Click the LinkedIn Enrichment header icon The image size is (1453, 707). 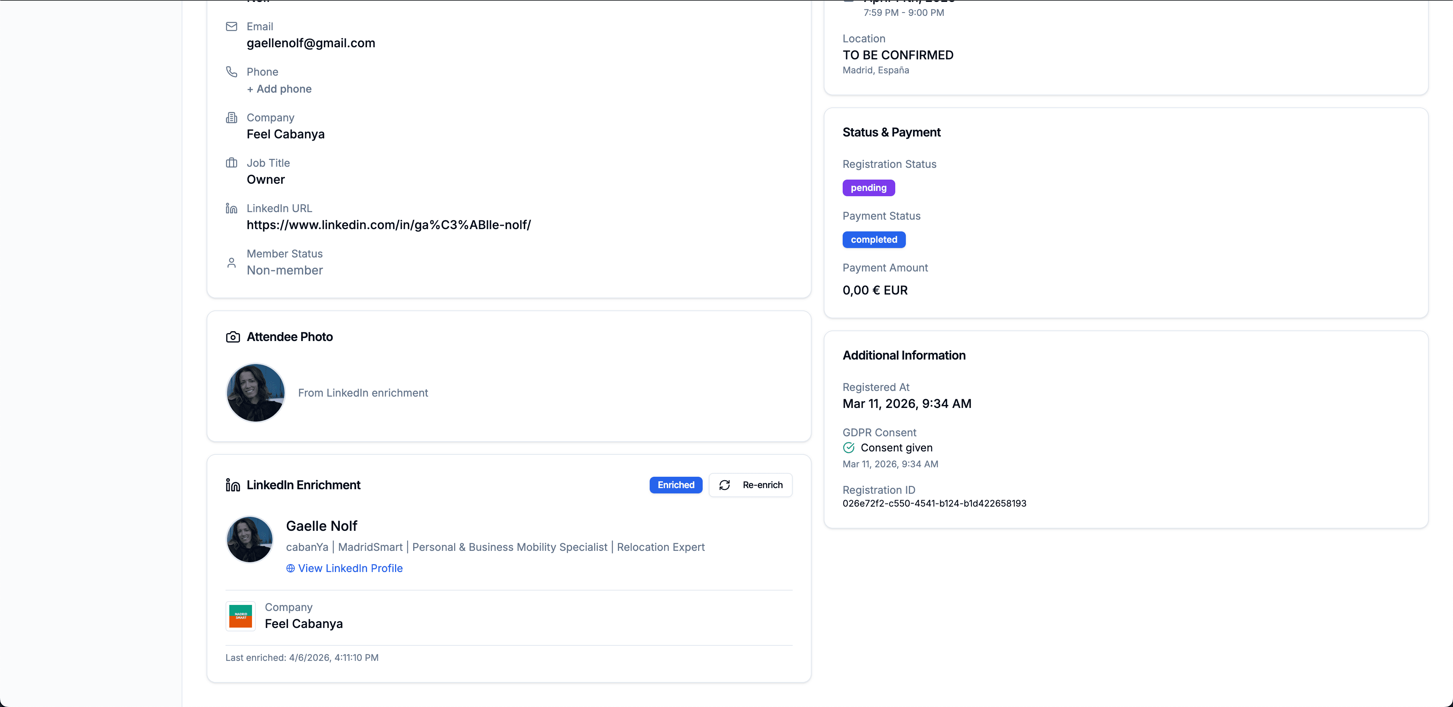pyautogui.click(x=233, y=485)
